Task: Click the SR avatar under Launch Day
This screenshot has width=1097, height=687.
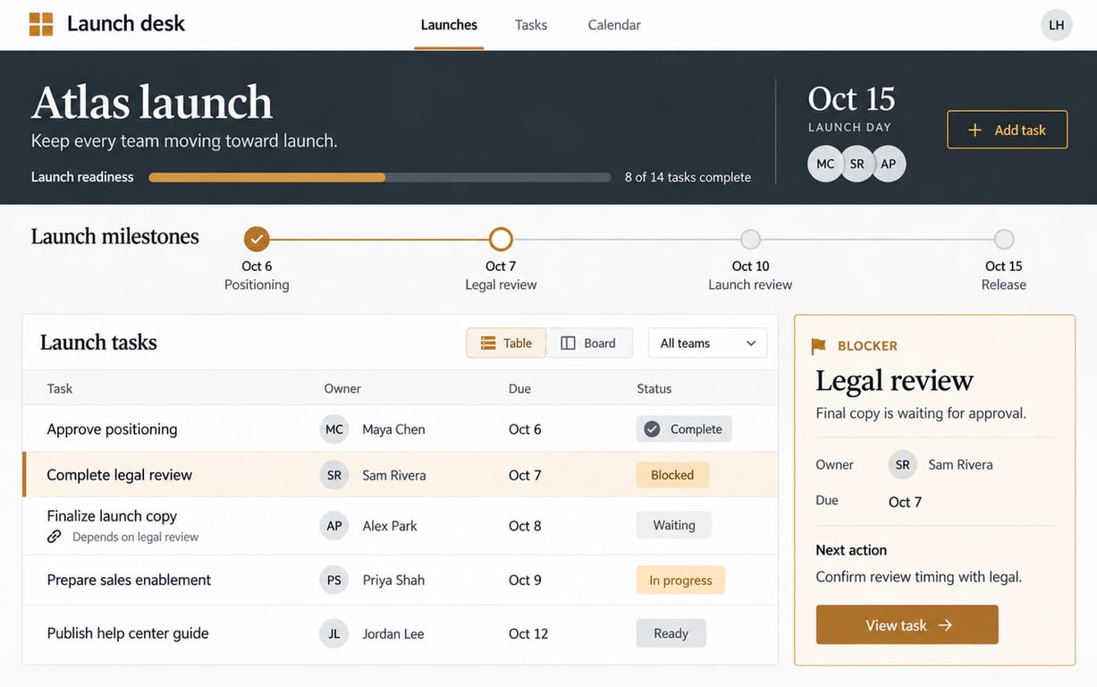Action: point(857,164)
